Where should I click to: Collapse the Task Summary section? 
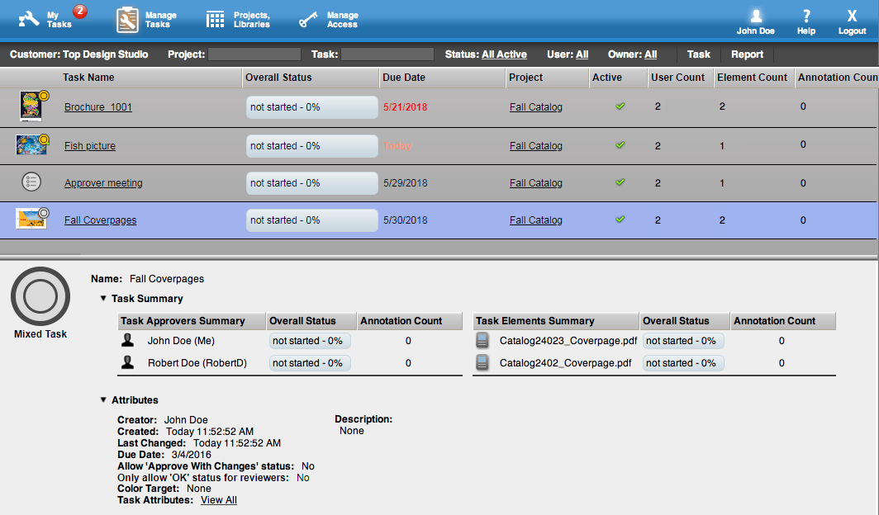pyautogui.click(x=103, y=299)
